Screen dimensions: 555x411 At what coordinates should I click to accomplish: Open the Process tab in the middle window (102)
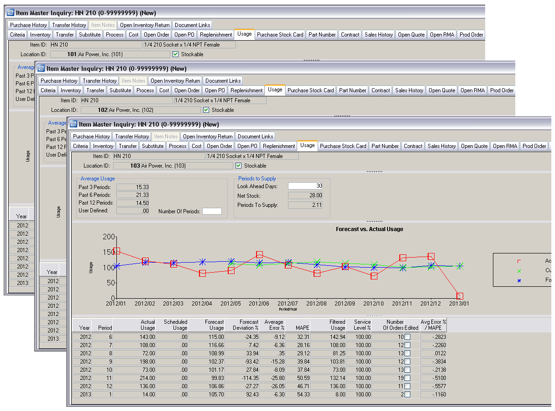coord(145,90)
